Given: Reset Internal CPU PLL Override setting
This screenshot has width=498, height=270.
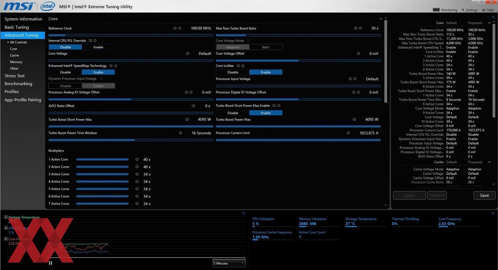Looking at the screenshot, I should pyautogui.click(x=95, y=41).
